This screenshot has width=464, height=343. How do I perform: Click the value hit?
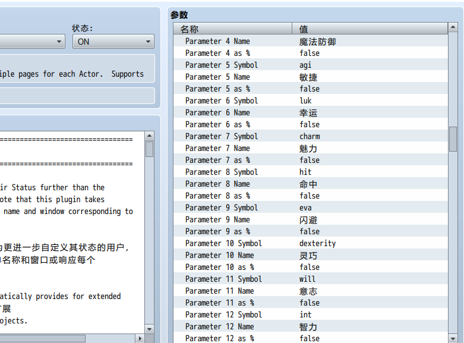305,172
